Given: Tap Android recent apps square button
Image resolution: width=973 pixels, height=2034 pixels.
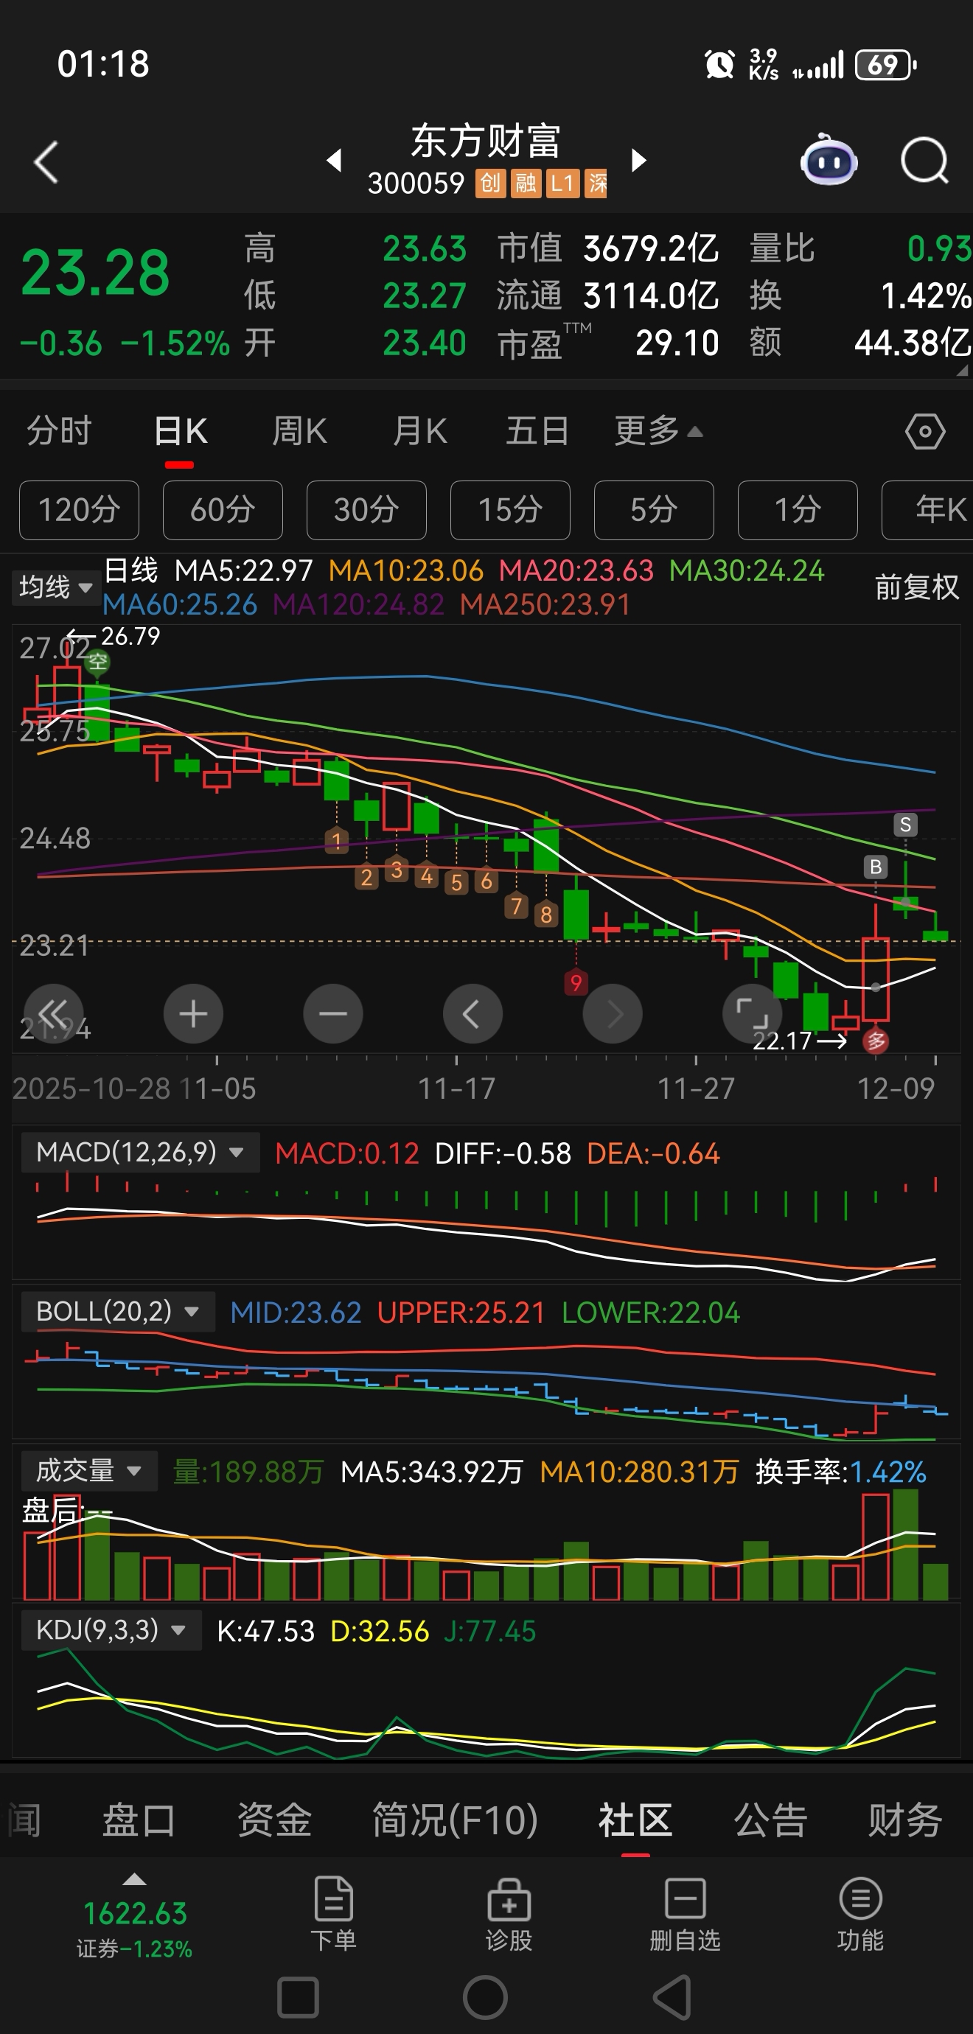Looking at the screenshot, I should point(299,1998).
